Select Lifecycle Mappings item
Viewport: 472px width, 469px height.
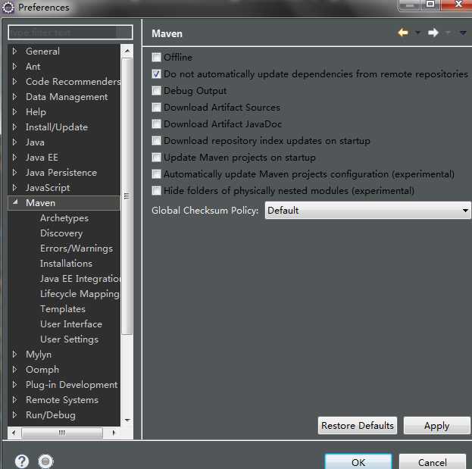pyautogui.click(x=80, y=294)
